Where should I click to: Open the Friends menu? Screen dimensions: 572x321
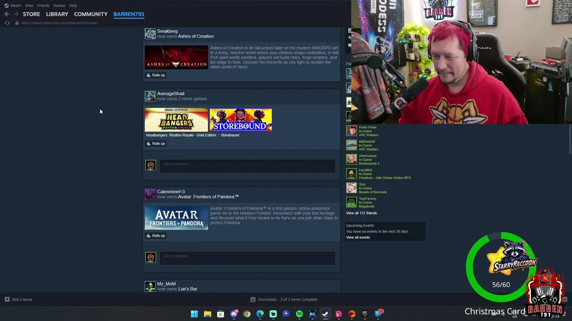(x=43, y=5)
